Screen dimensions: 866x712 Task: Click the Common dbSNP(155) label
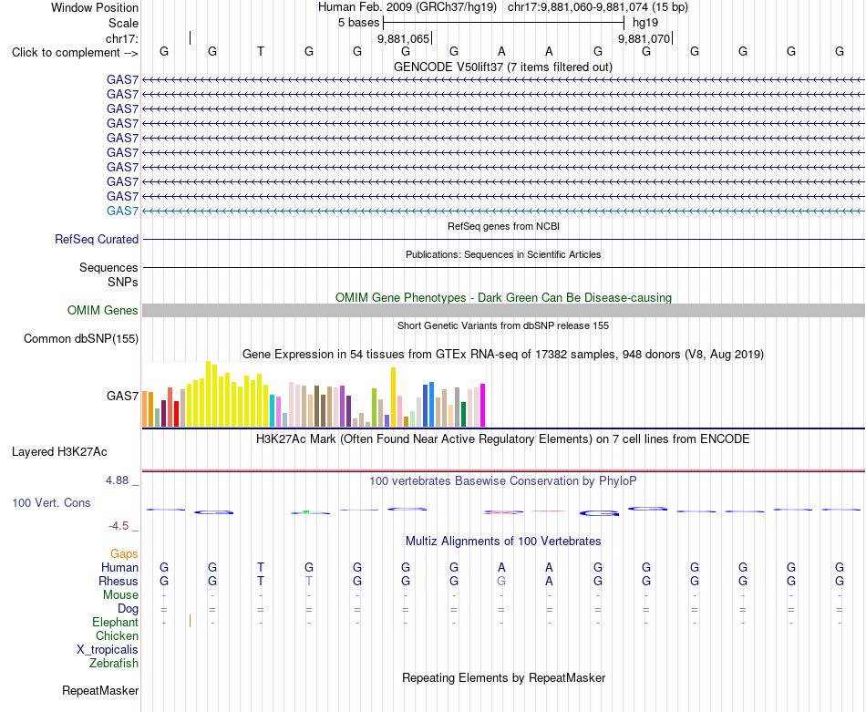(x=80, y=338)
